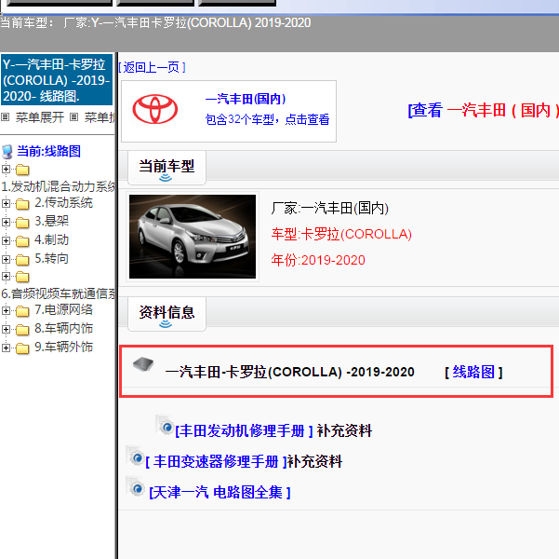This screenshot has height=559, width=559.
Task: Expand the 5.转向 tree node
Action: tap(6, 259)
